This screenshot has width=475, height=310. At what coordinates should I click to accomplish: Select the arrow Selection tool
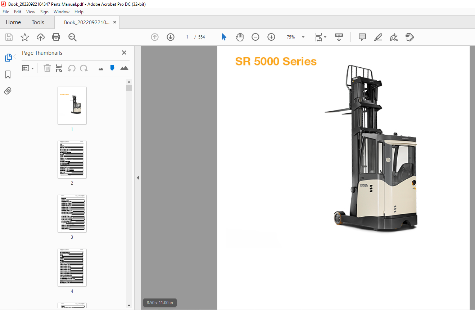pyautogui.click(x=224, y=37)
